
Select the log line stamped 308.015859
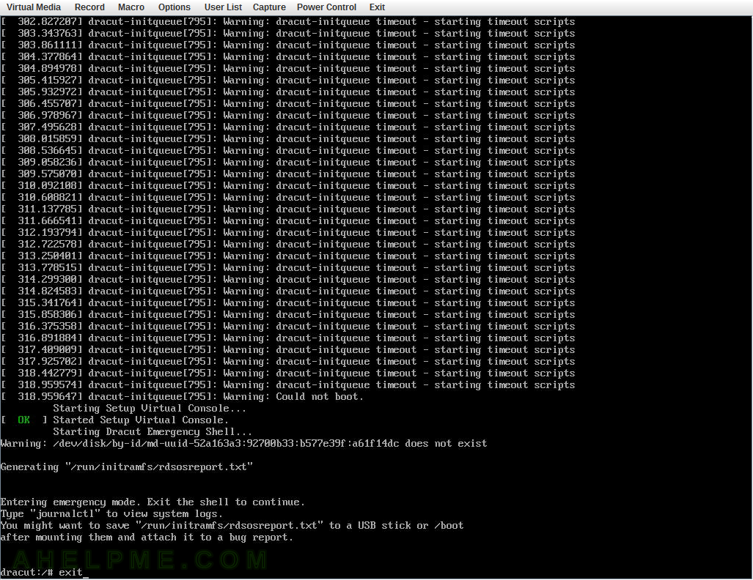[287, 138]
